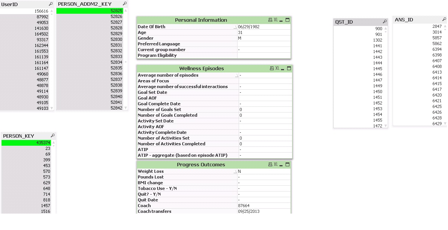Select QST_ID value 1472
Viewport: 448px width, 230px height.
point(358,126)
